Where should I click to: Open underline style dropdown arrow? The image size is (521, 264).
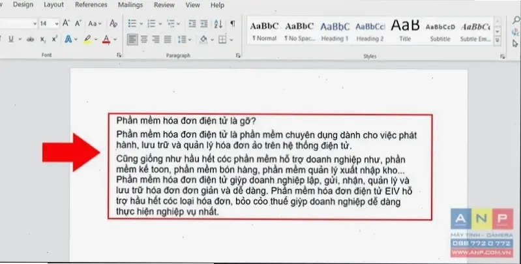click(20, 39)
